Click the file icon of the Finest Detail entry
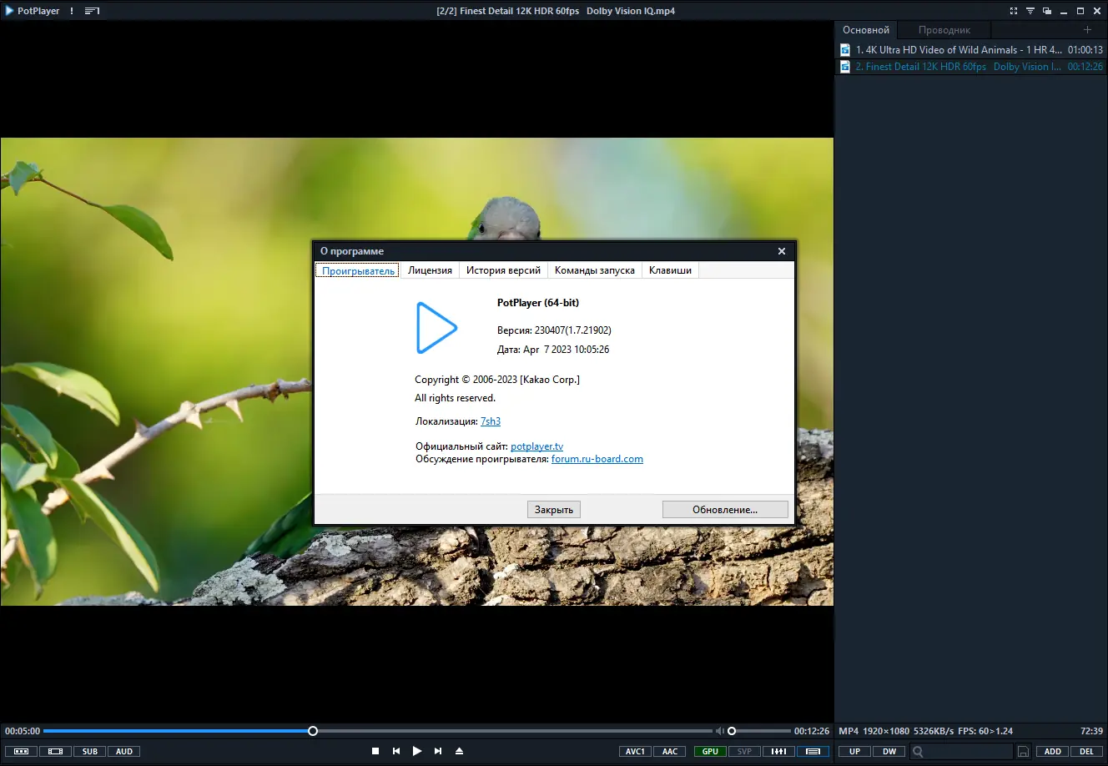This screenshot has height=766, width=1108. pos(845,67)
